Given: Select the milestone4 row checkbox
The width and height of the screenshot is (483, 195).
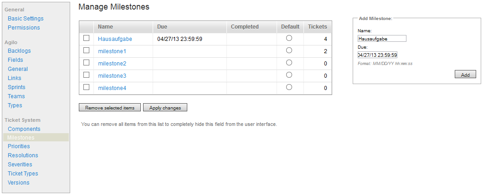Looking at the screenshot, I should (86, 87).
